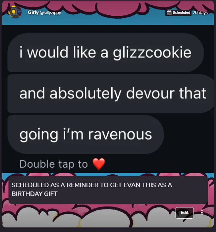Open the @sillyzippy handle
Viewport: 216px width, 232px height.
(50, 13)
